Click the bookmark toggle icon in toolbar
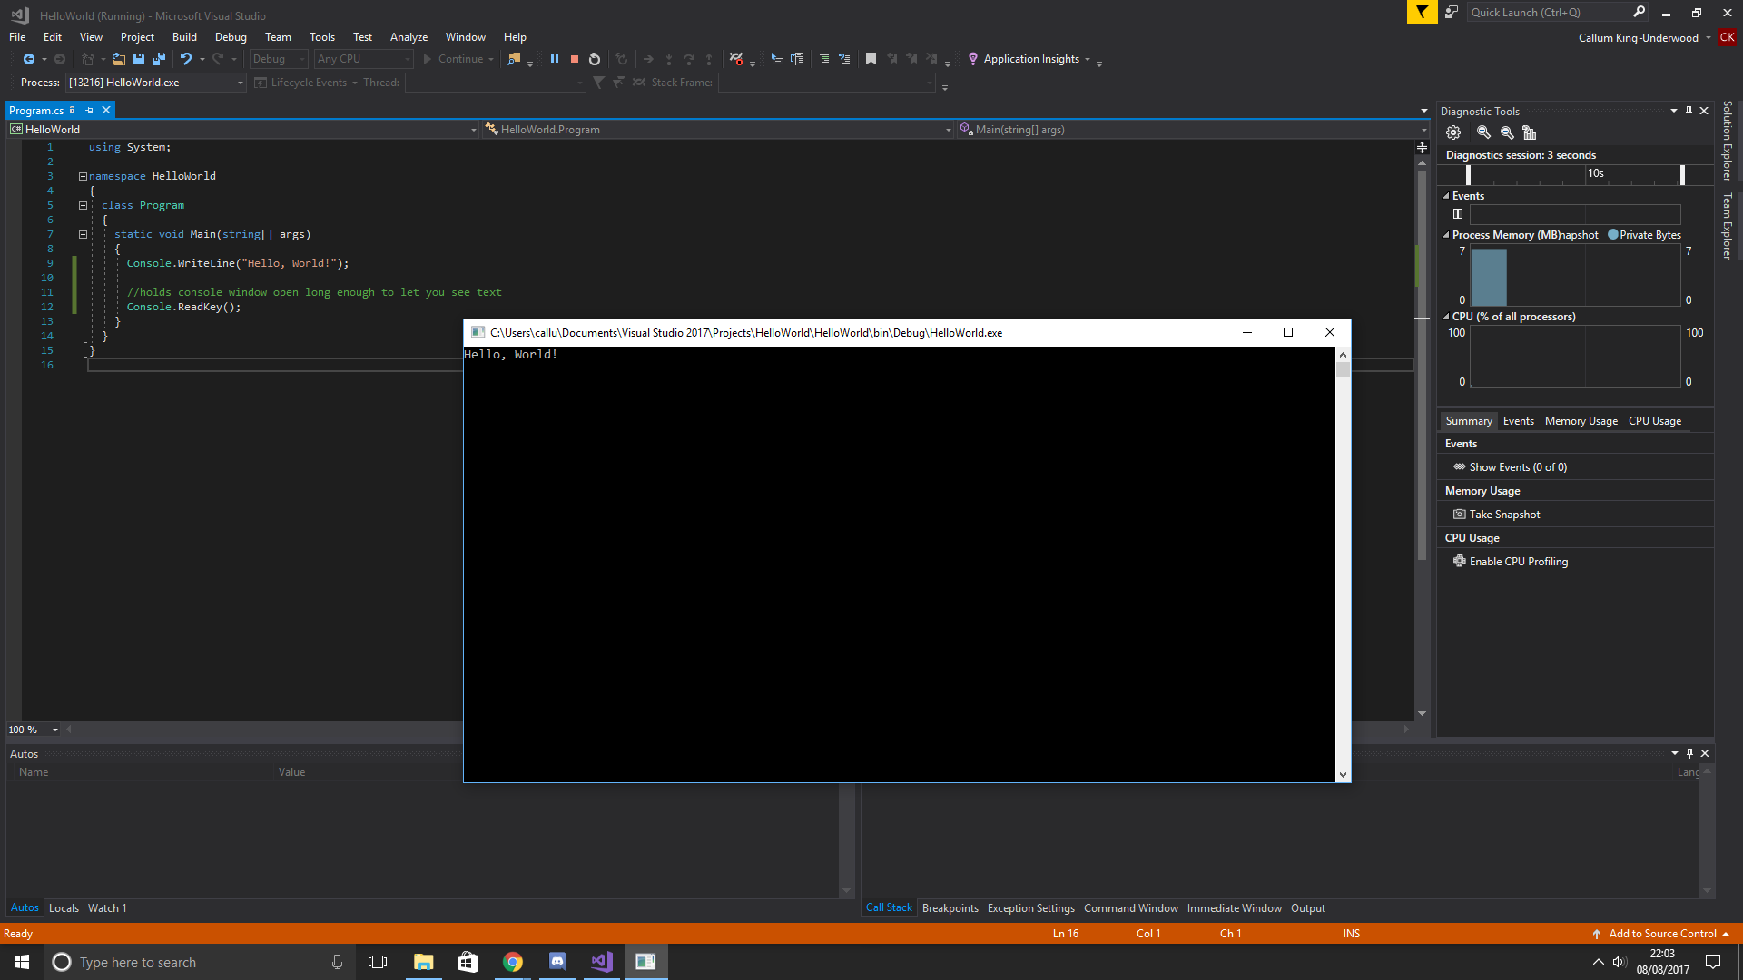 (871, 59)
